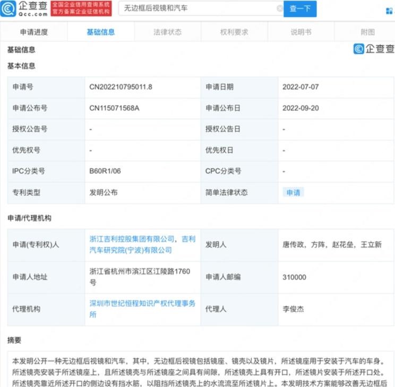Click the 申请 legal status tag

coord(293,192)
